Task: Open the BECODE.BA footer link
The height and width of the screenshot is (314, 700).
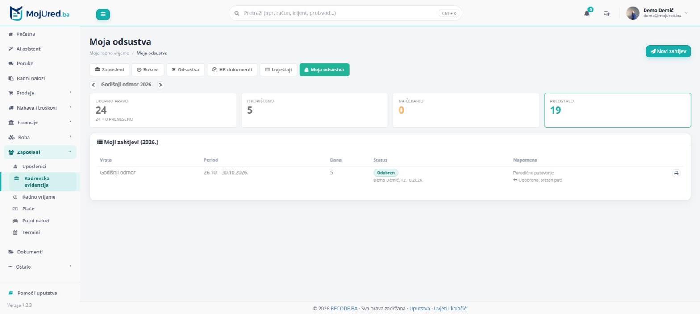Action: pyautogui.click(x=344, y=308)
